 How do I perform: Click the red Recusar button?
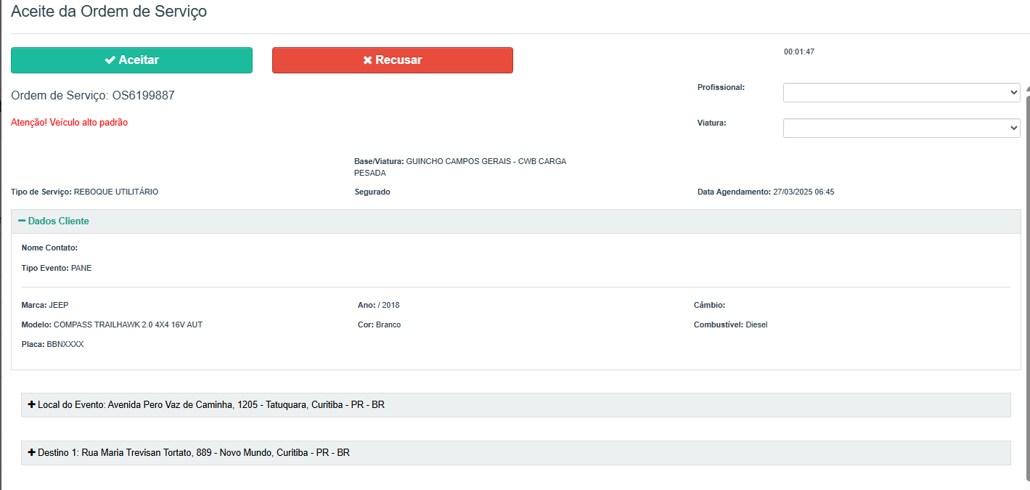tap(392, 60)
